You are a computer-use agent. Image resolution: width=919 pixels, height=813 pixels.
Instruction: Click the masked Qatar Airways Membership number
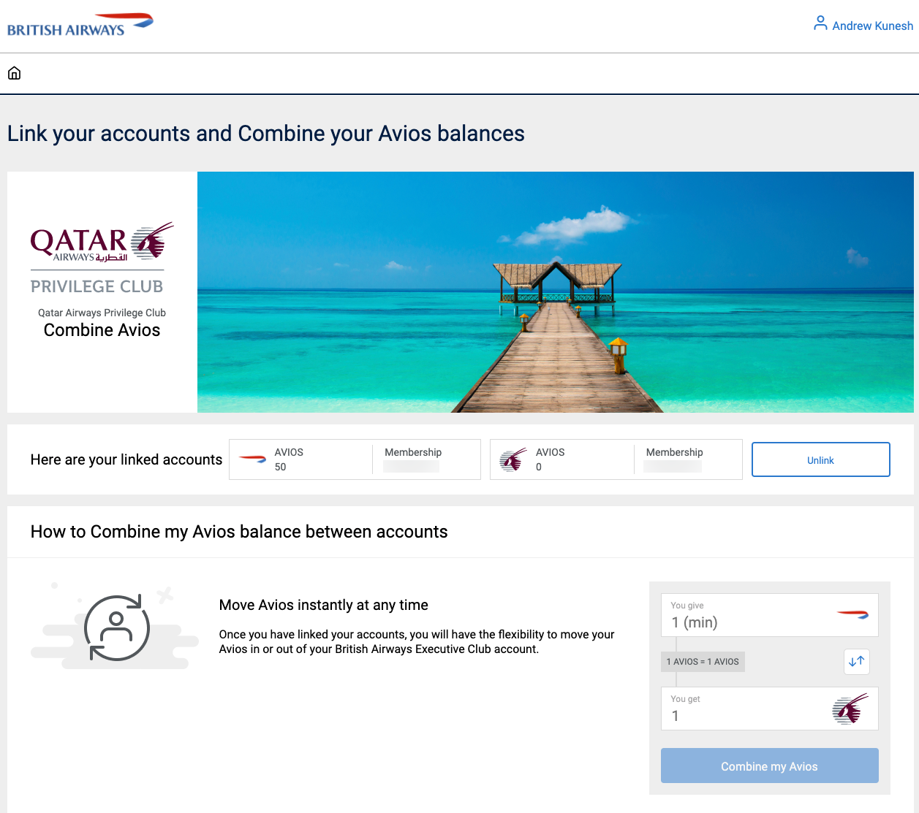671,466
